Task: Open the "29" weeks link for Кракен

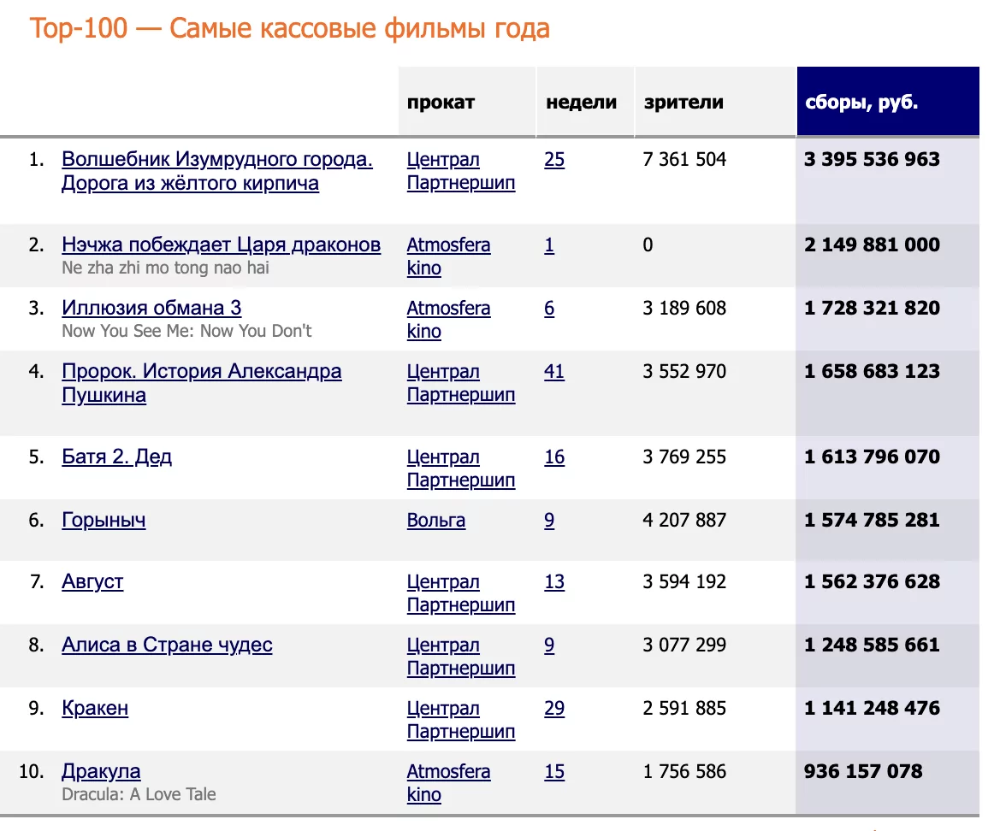Action: click(x=553, y=709)
